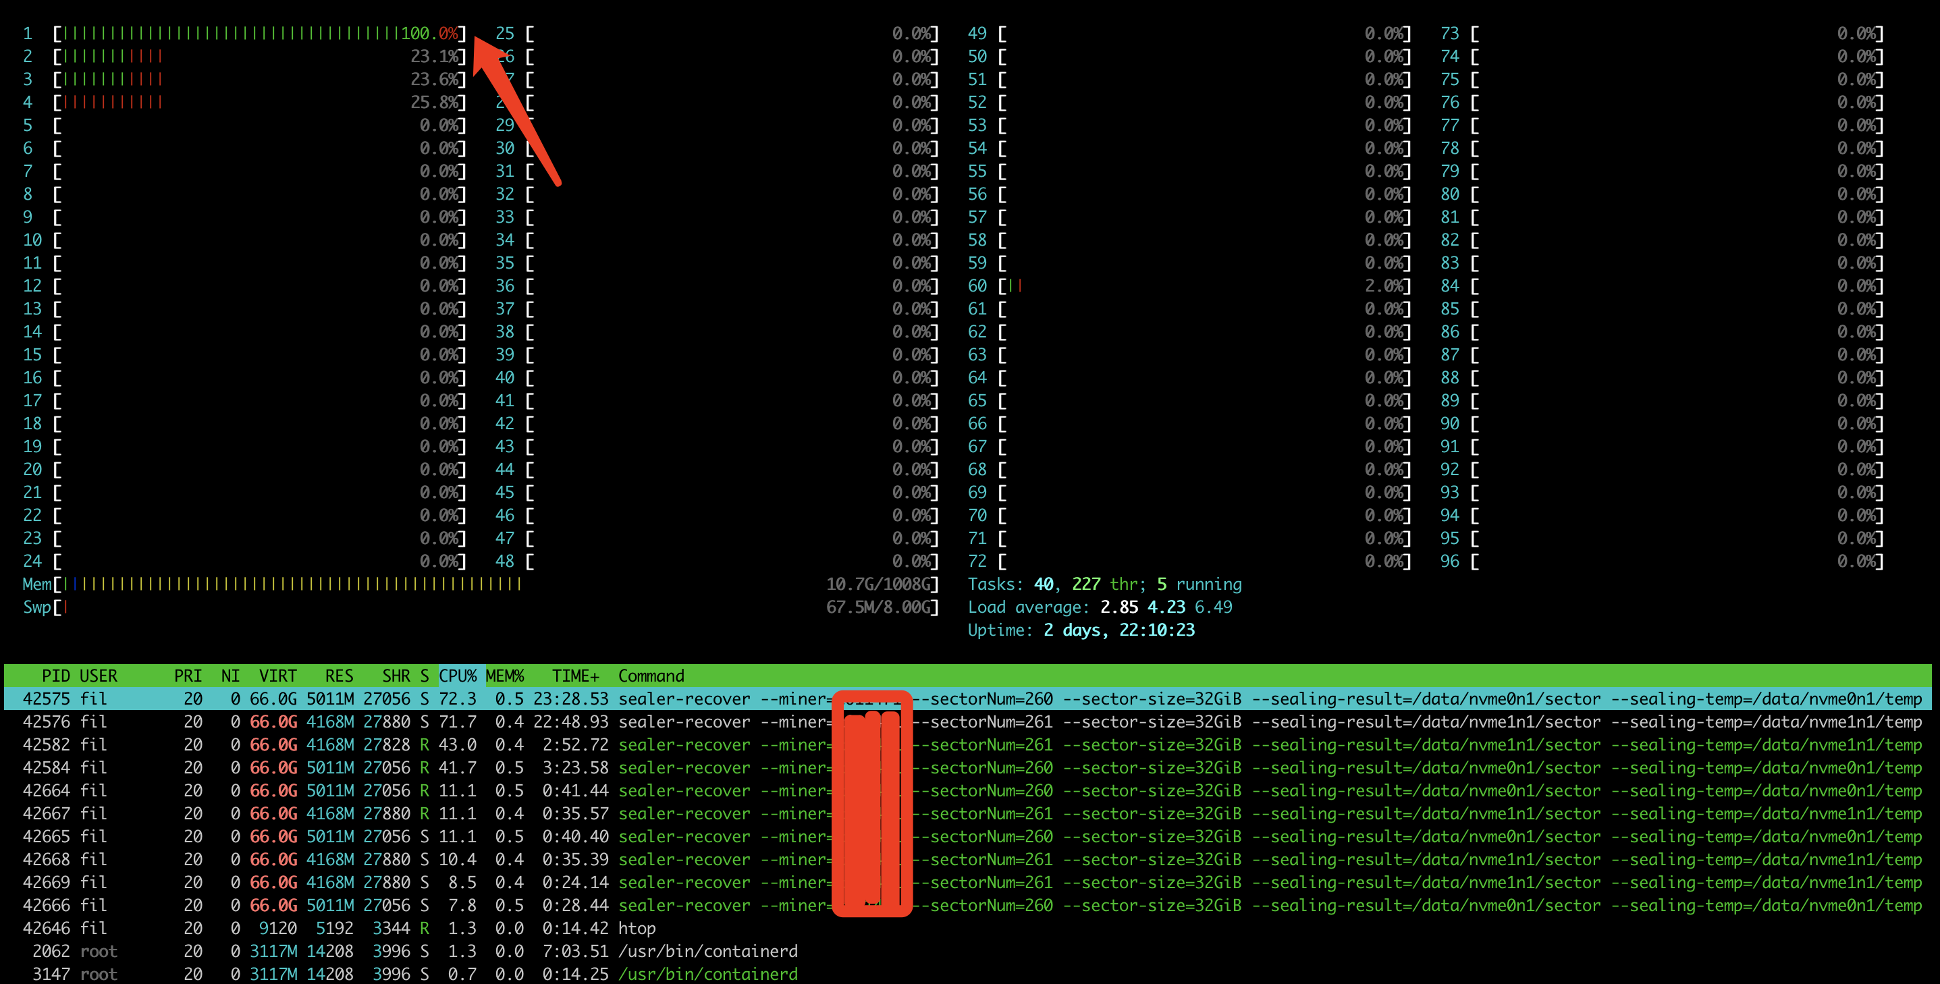The height and width of the screenshot is (984, 1940).
Task: Click the CPU 2 usage bar at 23.1%
Action: pos(260,57)
